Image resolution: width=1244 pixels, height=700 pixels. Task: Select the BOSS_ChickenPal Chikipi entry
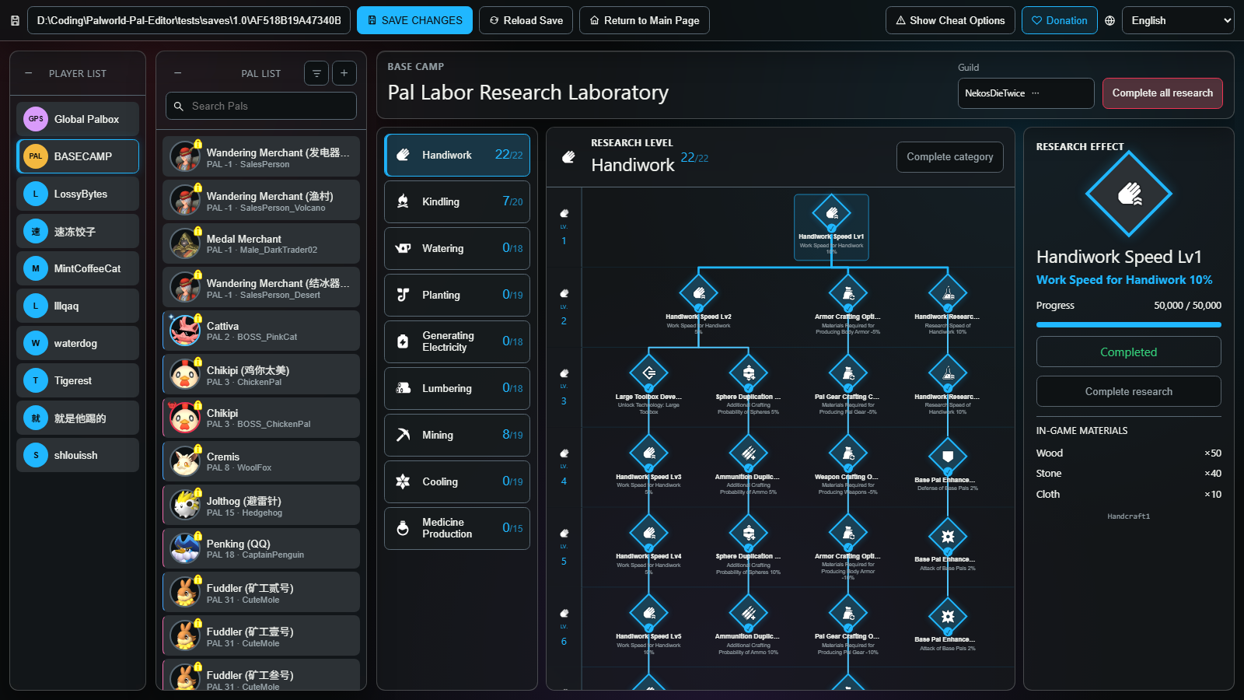[261, 418]
